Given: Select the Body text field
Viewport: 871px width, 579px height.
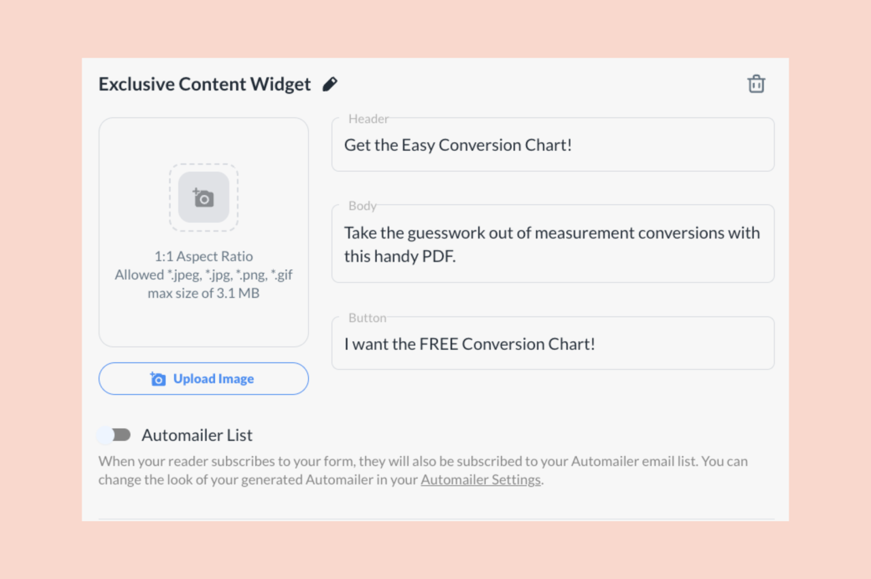Looking at the screenshot, I should click(x=553, y=243).
